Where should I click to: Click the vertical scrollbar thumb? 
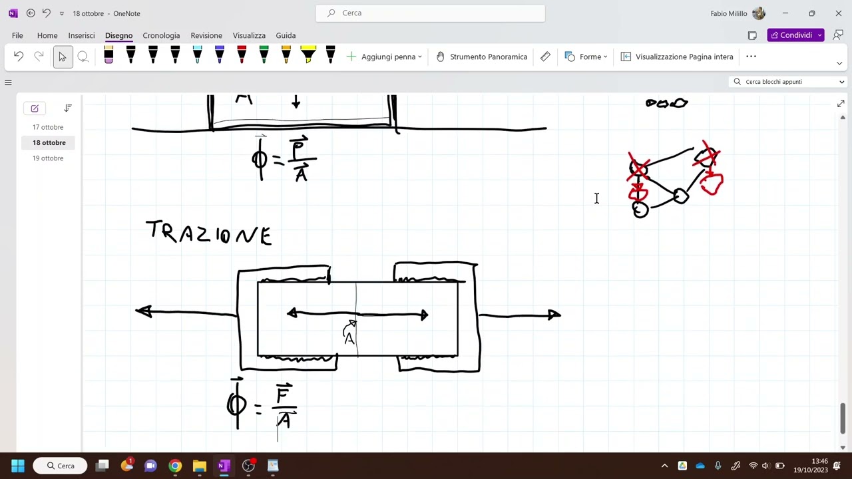point(843,418)
